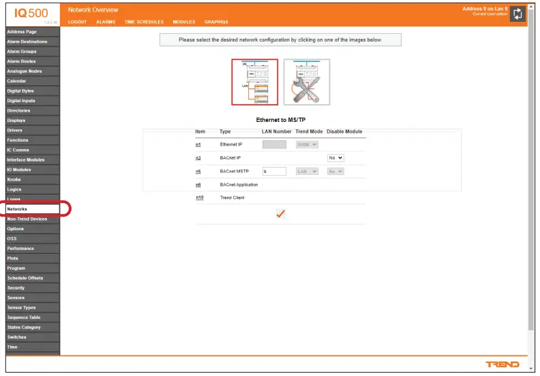Open Plots in the sidebar
This screenshot has width=540, height=376.
click(x=33, y=258)
